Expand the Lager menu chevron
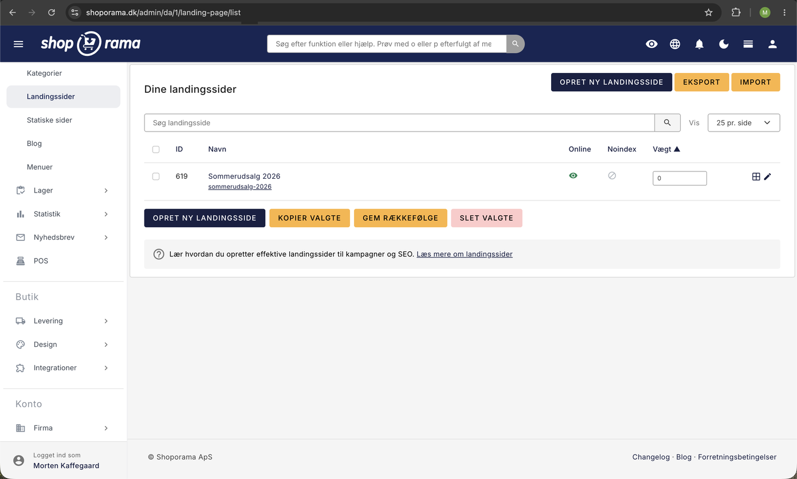Screen dimensions: 797x479 (106, 190)
